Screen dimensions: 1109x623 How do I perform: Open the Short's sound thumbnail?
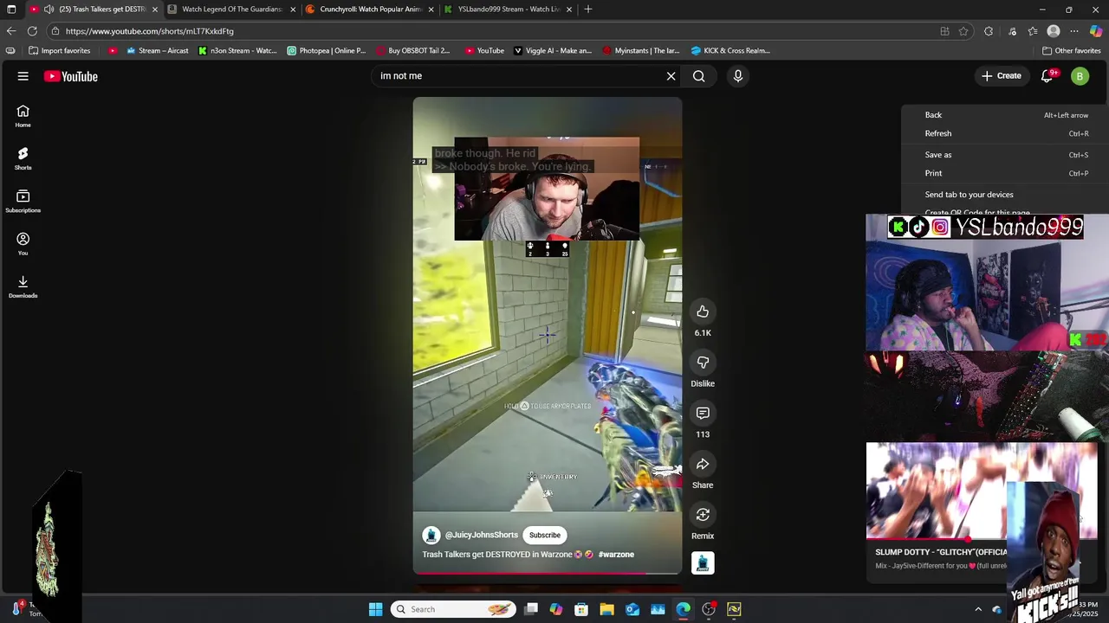[703, 563]
